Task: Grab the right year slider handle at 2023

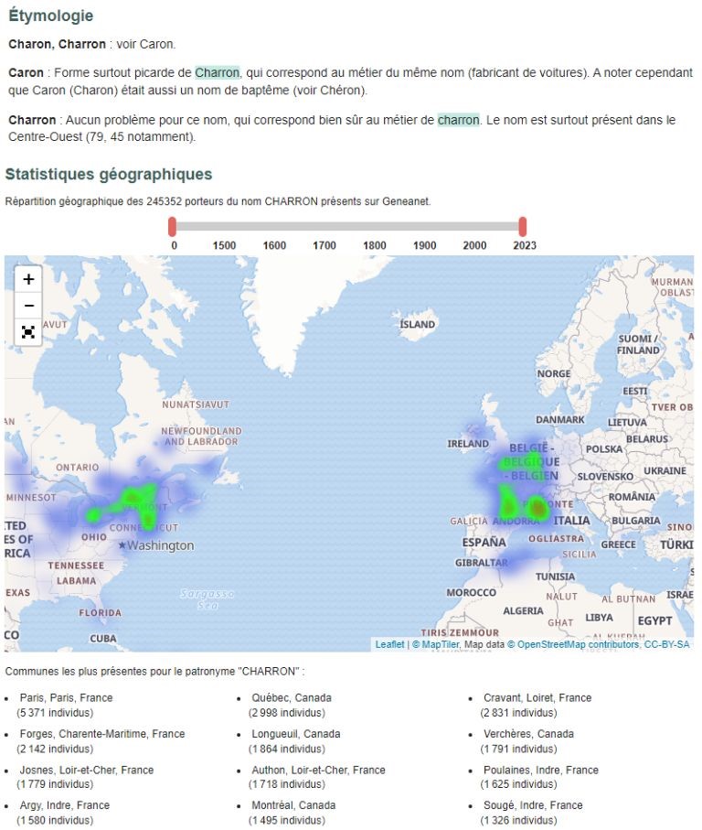Action: click(523, 226)
